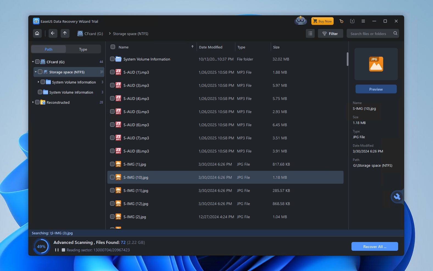Viewport: 433px width, 271px height.
Task: Sort by Date Modified column
Action: (211, 47)
